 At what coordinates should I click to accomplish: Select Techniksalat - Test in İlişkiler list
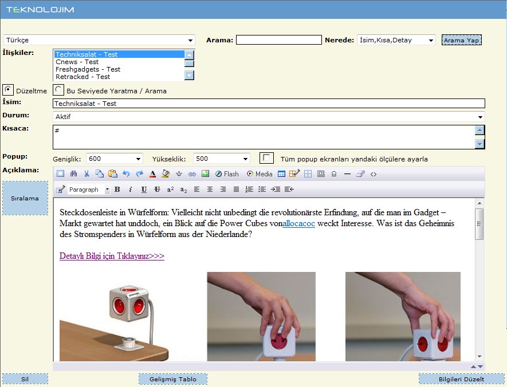[x=119, y=54]
